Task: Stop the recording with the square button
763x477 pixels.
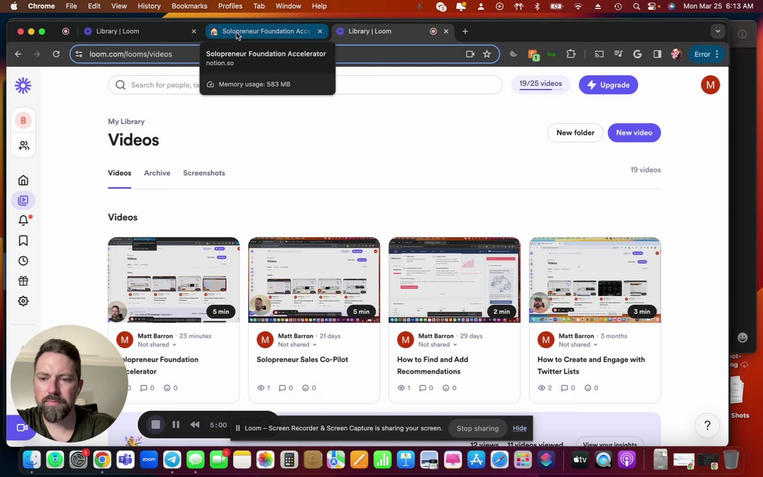Action: click(x=156, y=425)
